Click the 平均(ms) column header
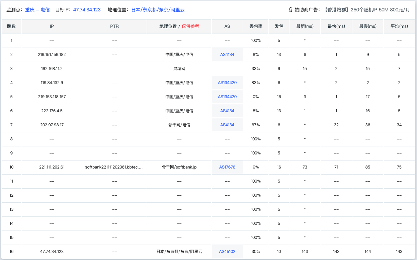The width and height of the screenshot is (417, 260). point(399,26)
